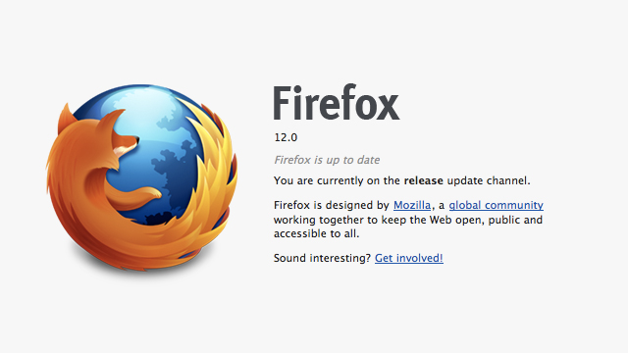Click the "Web open, public and" words
This screenshot has width=628, height=353.
pyautogui.click(x=486, y=220)
